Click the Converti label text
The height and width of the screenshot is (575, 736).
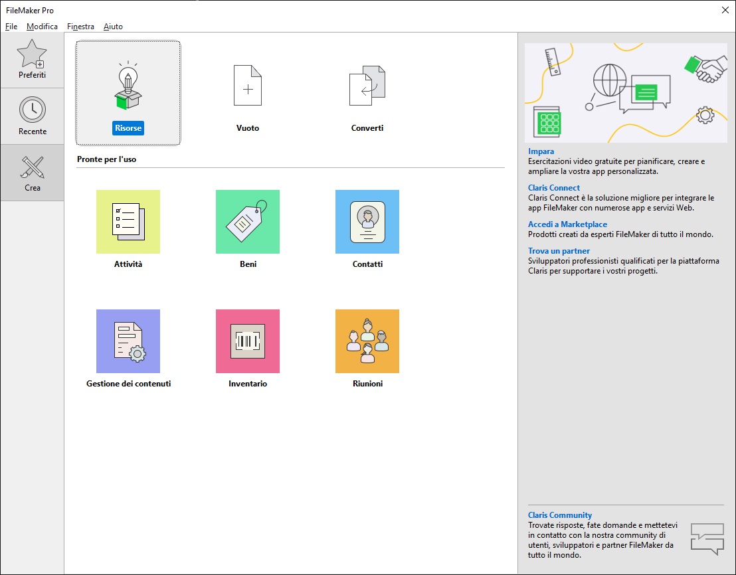pos(367,128)
